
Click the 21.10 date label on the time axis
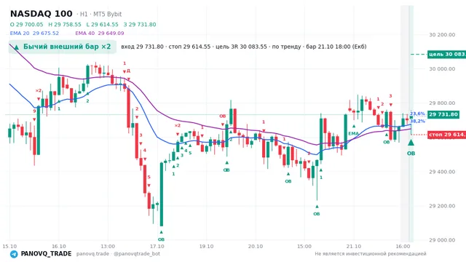pos(354,246)
